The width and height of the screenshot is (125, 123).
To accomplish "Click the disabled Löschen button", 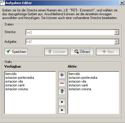I will pyautogui.click(x=56, y=52).
